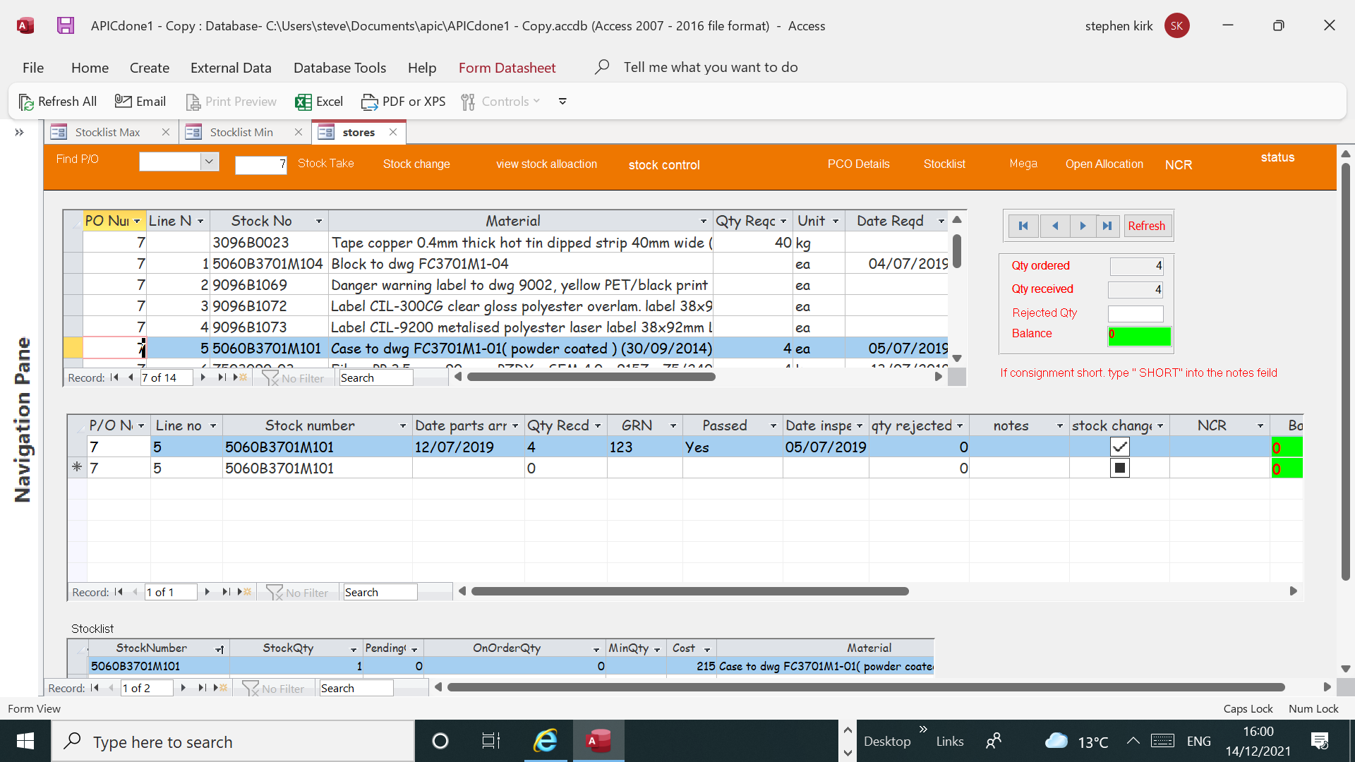Click the Mega button in header
This screenshot has height=762, width=1355.
[1023, 164]
